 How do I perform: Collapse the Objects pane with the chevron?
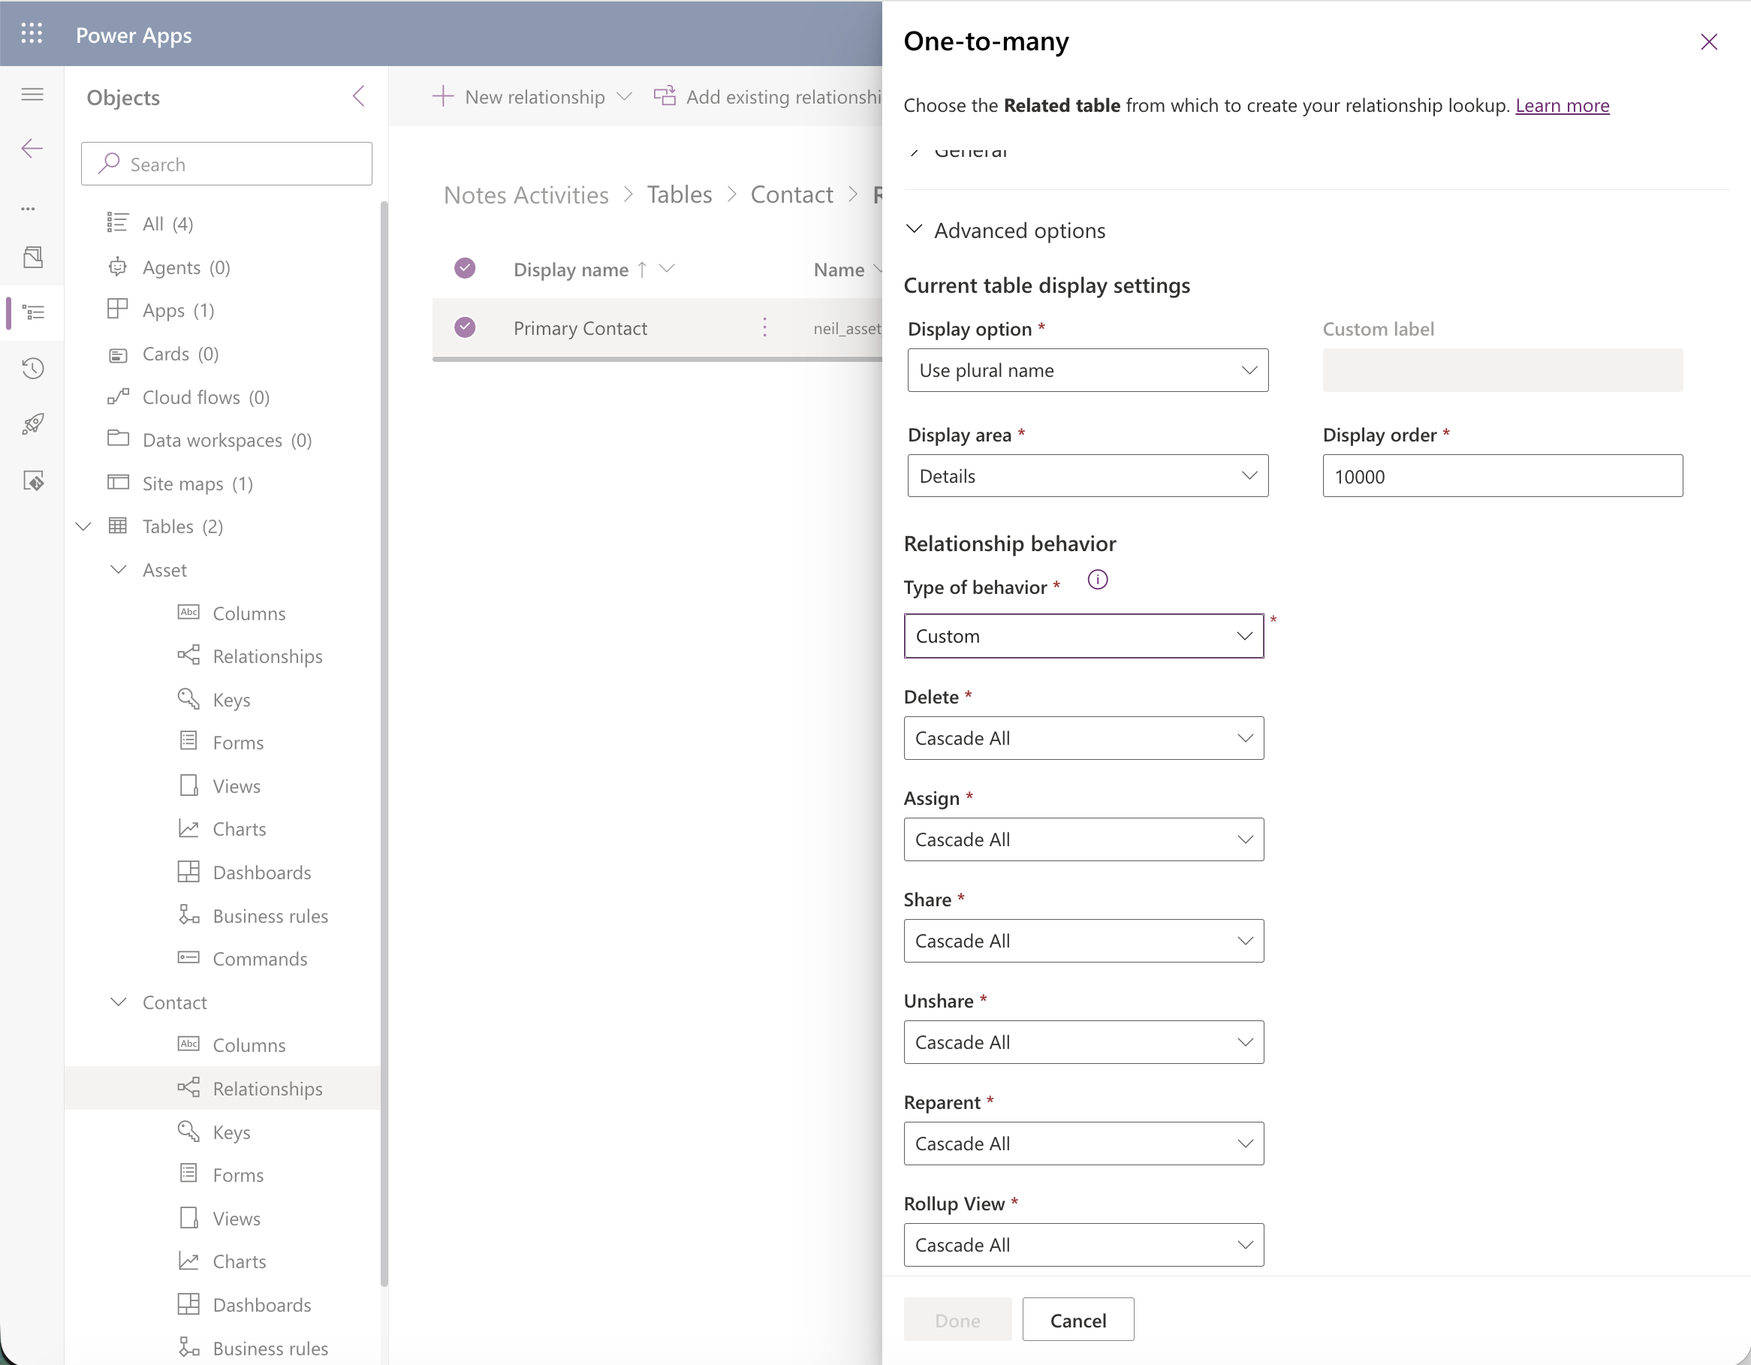click(x=358, y=97)
